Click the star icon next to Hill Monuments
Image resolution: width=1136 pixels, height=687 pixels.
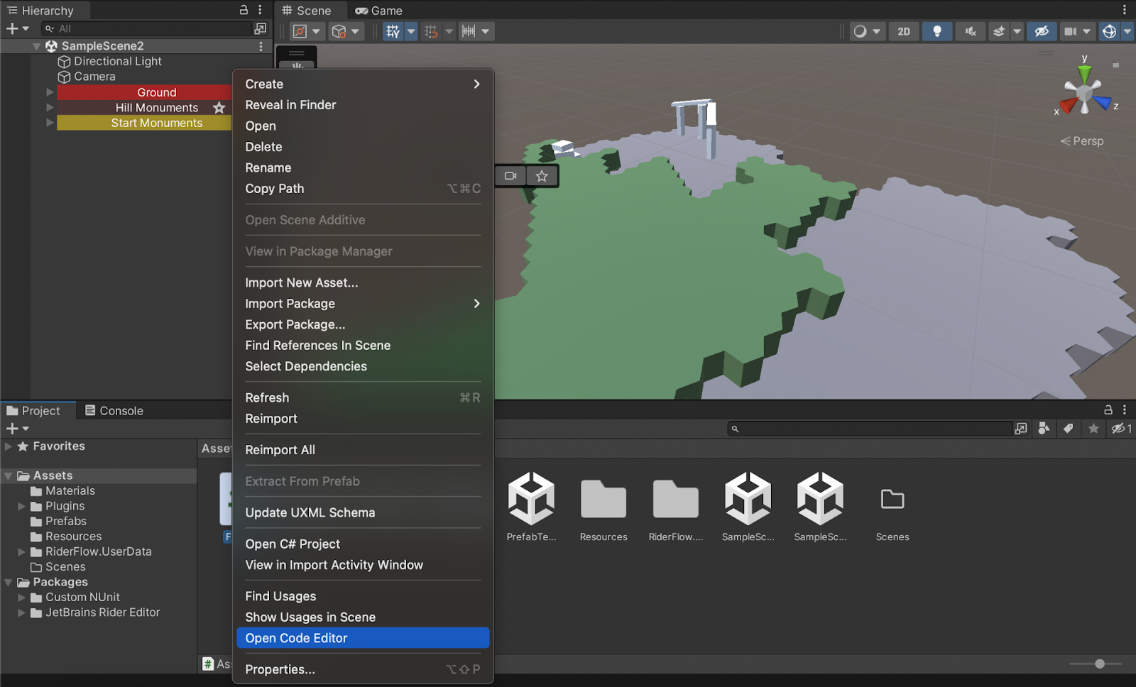point(219,108)
